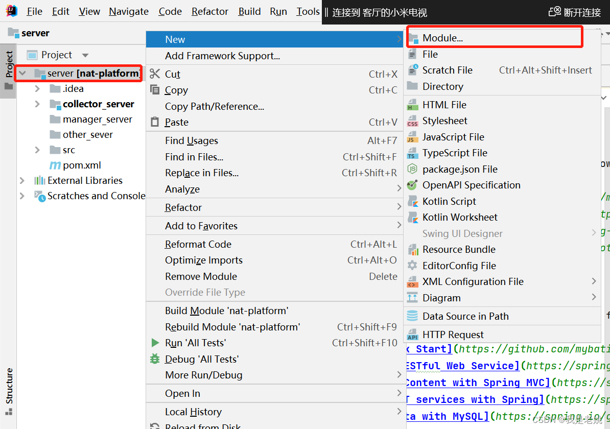The image size is (610, 429).
Task: Open the Content with Spring MVC link
Action: pos(478,383)
